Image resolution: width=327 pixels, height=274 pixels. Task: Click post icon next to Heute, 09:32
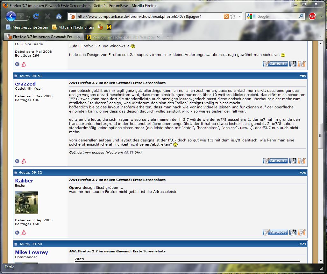coord(16,173)
